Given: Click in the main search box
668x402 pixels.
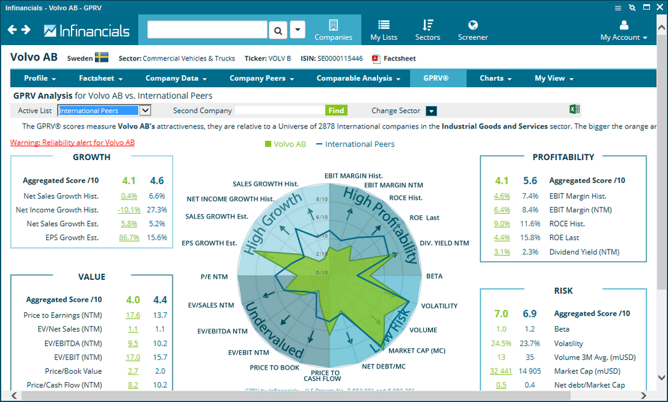Looking at the screenshot, I should pos(207,30).
